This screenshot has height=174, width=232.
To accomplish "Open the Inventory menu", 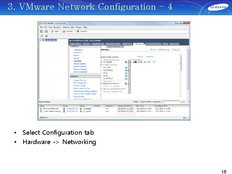I will pos(57,27).
